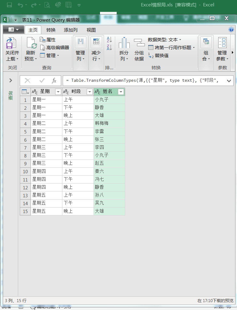Image resolution: width=237 pixels, height=310 pixels.
Task: Open the filter dropdown for 星期 column
Action: click(58, 92)
